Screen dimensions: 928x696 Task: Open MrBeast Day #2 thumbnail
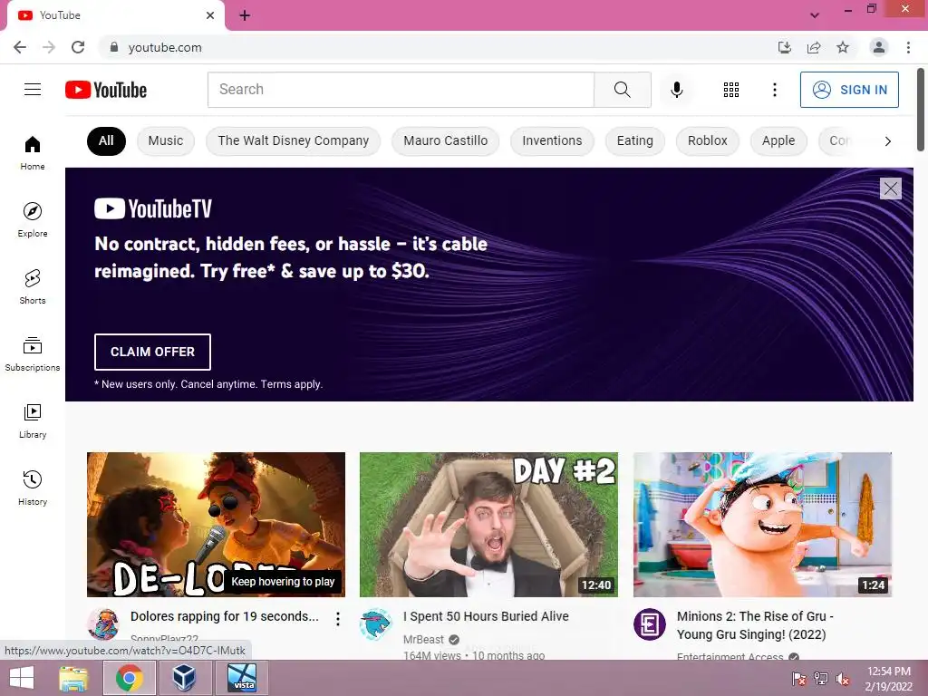[488, 525]
